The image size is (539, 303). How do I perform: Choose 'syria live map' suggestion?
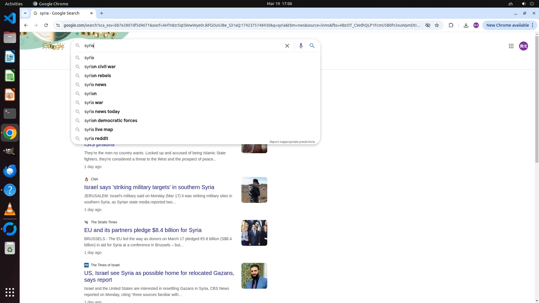(x=99, y=130)
